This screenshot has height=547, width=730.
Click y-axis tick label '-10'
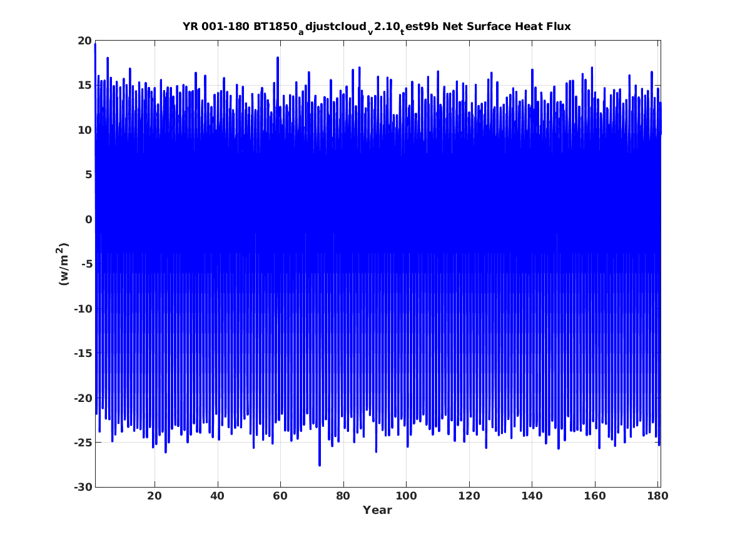pyautogui.click(x=83, y=309)
